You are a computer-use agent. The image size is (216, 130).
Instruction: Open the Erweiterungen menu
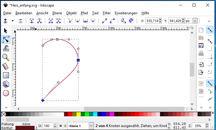click(x=126, y=13)
